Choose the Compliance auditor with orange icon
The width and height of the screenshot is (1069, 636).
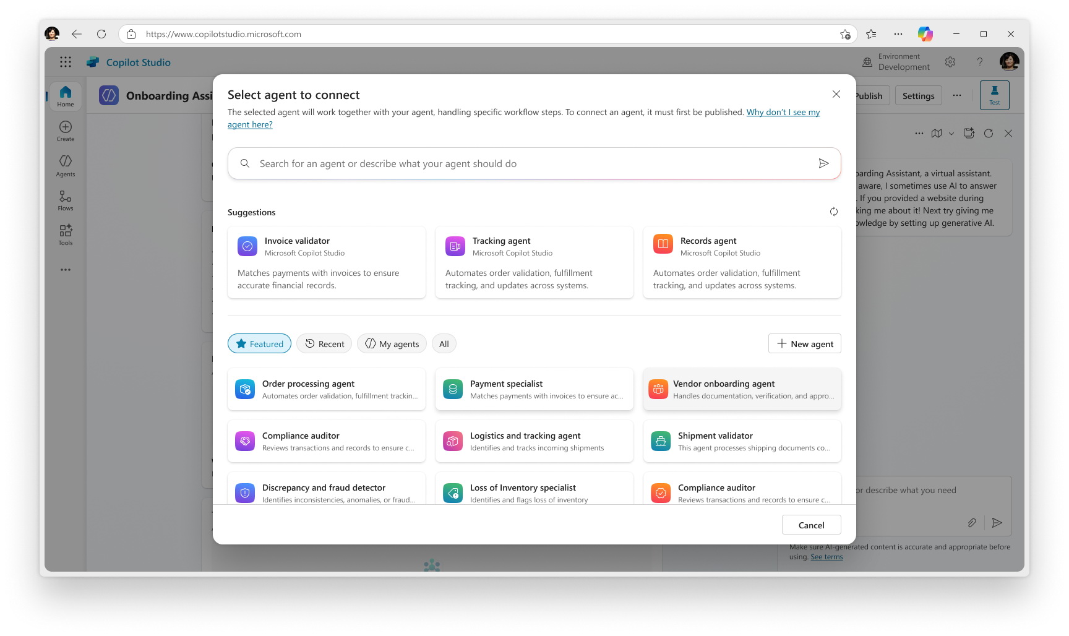coord(742,489)
